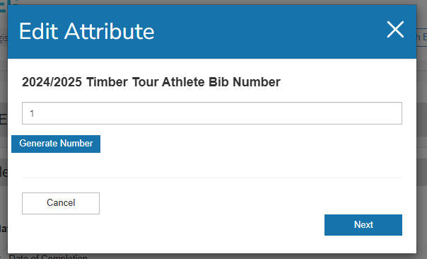This screenshot has height=259, width=427.
Task: Click the divider line above Cancel
Action: 212,178
